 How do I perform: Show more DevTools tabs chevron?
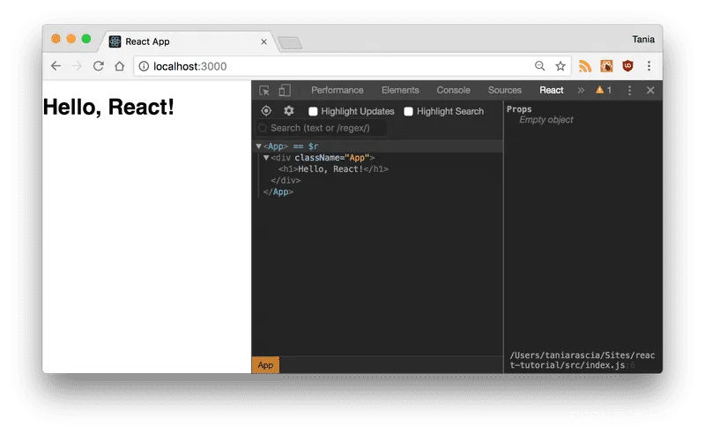(581, 90)
